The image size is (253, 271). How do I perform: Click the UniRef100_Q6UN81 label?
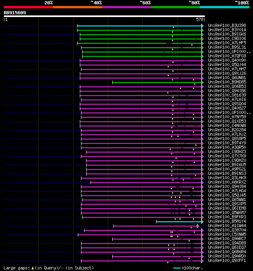tap(227, 78)
